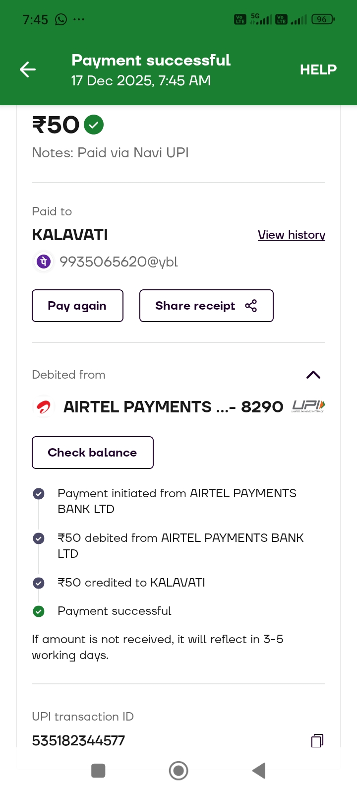Click the Check balance button

[x=93, y=453]
